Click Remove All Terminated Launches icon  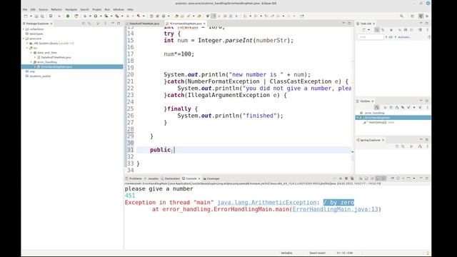(352, 178)
